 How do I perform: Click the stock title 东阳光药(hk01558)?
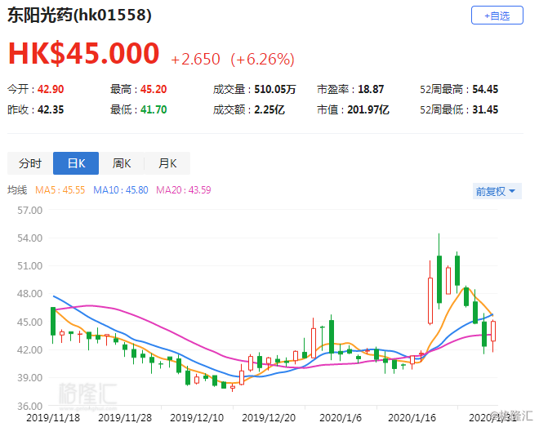(79, 16)
